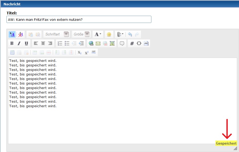Click the greyed-out unlink icon
Viewport: 239px width, 152px height.
tap(105, 43)
